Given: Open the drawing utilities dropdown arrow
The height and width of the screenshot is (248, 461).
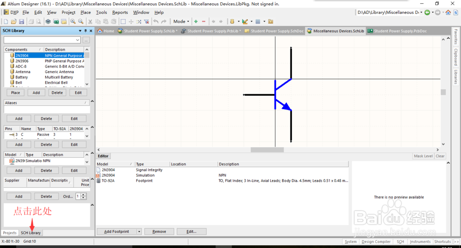Looking at the screenshot, I should coord(251,22).
